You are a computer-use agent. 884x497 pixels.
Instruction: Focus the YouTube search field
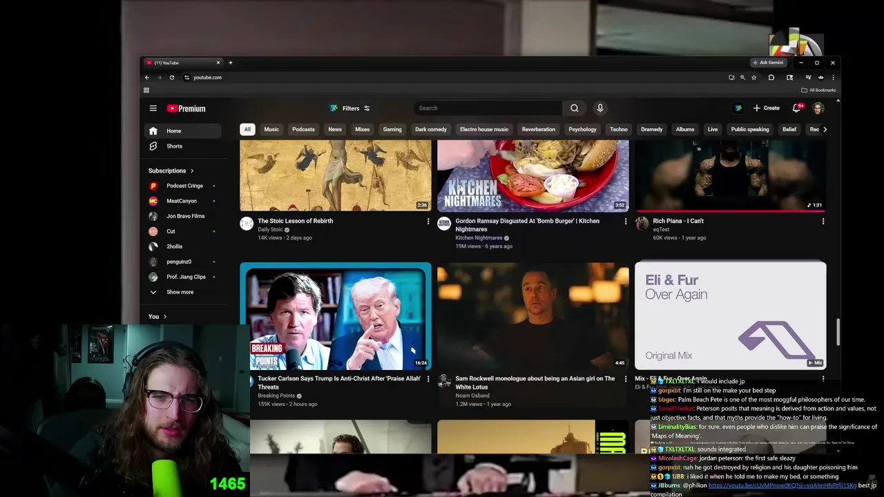pyautogui.click(x=489, y=108)
